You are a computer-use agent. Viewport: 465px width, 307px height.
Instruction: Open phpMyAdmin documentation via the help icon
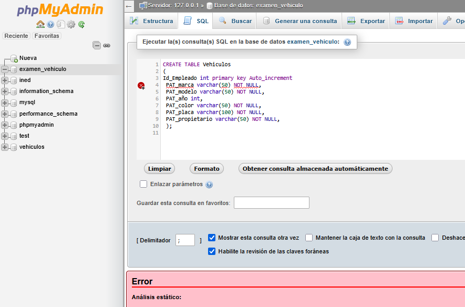coord(50,24)
